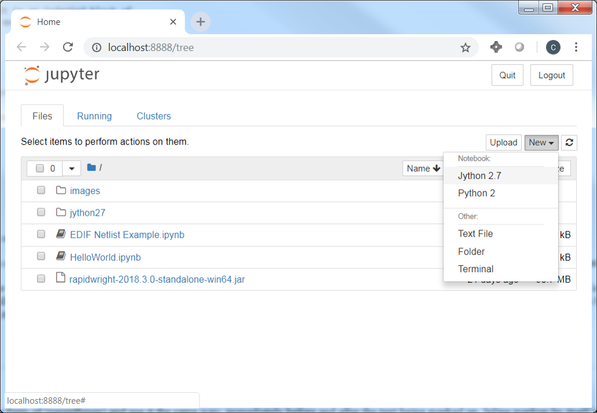
Task: Refresh the notebook file list
Action: 569,143
